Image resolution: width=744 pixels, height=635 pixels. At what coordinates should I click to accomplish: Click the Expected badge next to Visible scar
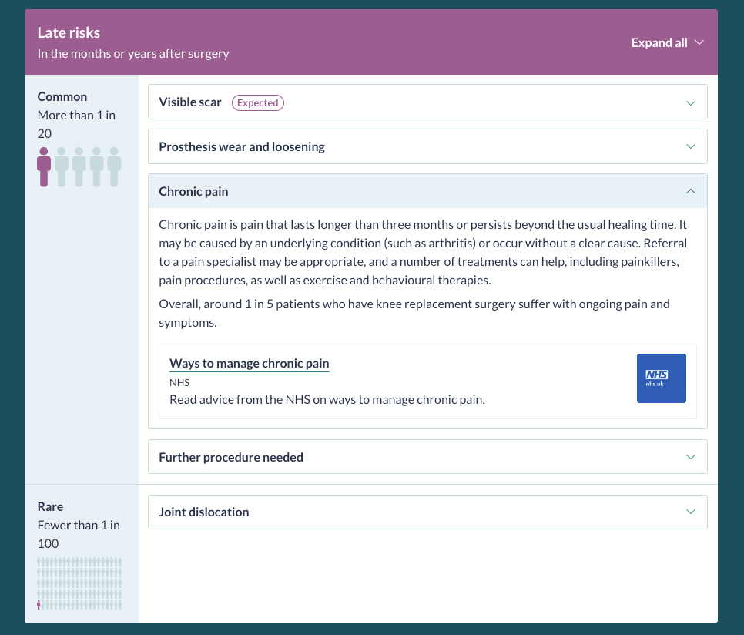tap(258, 102)
